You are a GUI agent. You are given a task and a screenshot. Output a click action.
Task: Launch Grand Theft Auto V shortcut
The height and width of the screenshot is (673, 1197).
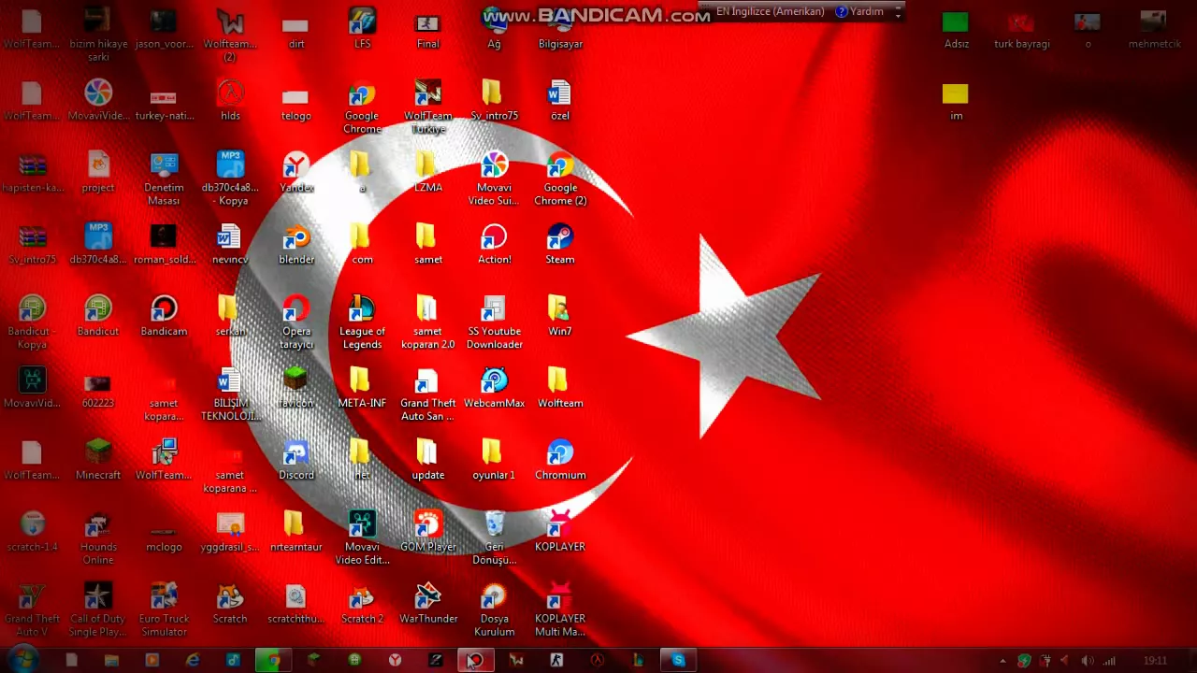coord(32,609)
